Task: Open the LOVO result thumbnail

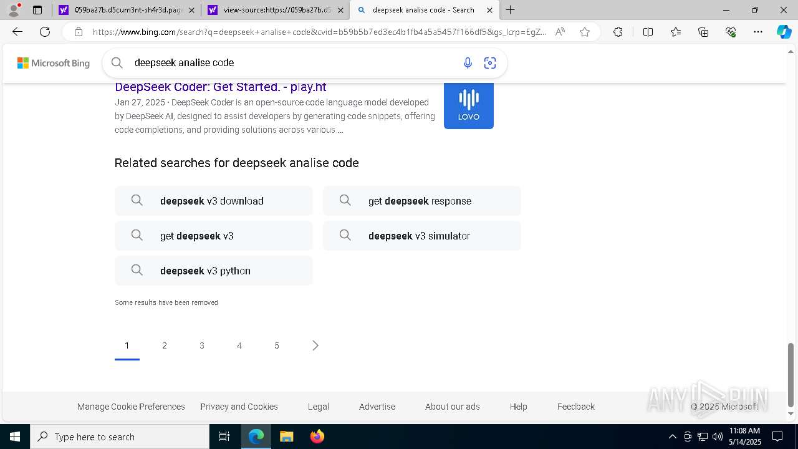Action: coord(469,105)
